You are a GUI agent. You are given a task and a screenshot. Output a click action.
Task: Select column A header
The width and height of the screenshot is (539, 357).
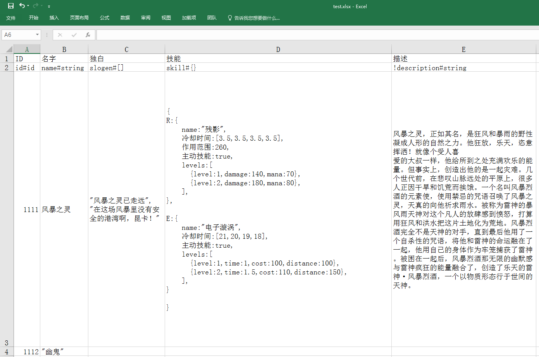pyautogui.click(x=27, y=49)
